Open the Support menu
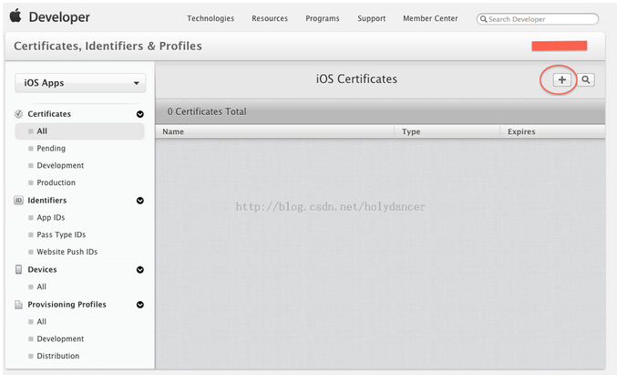 pyautogui.click(x=372, y=18)
